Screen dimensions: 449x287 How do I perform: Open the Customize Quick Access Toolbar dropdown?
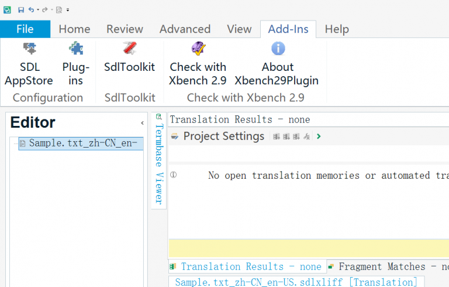coord(68,10)
